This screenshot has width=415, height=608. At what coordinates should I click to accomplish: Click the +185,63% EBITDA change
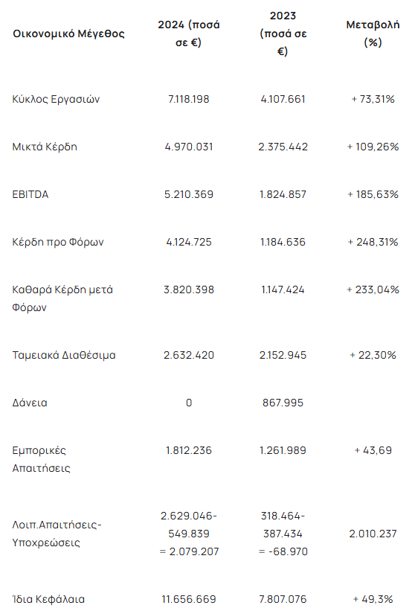(373, 195)
